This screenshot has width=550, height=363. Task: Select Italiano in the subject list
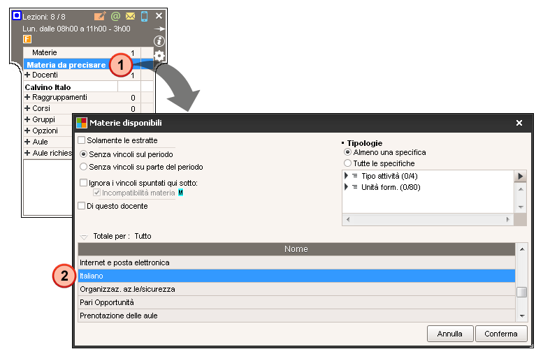(x=296, y=276)
